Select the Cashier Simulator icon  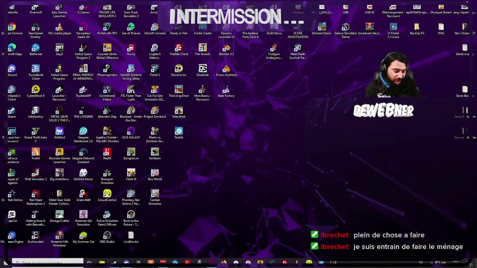click(155, 197)
